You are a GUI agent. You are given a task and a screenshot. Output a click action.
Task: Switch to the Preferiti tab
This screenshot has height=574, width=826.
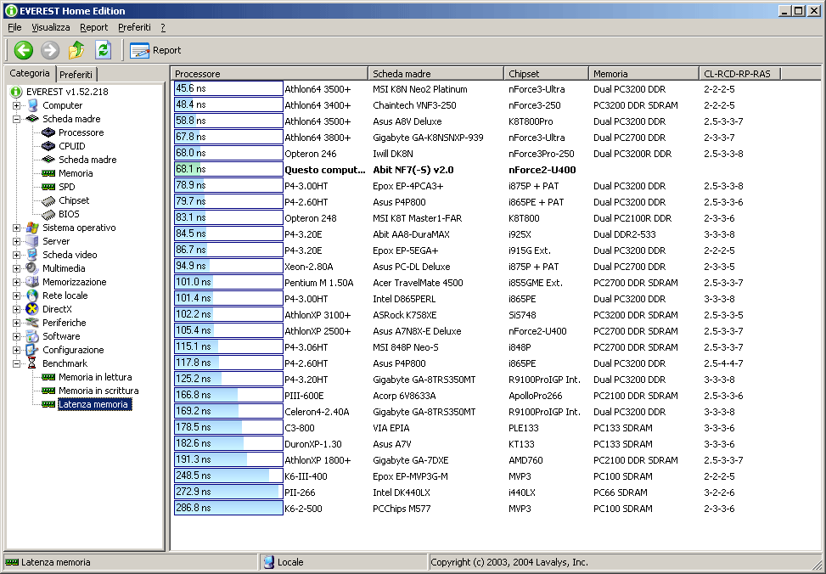(x=76, y=75)
